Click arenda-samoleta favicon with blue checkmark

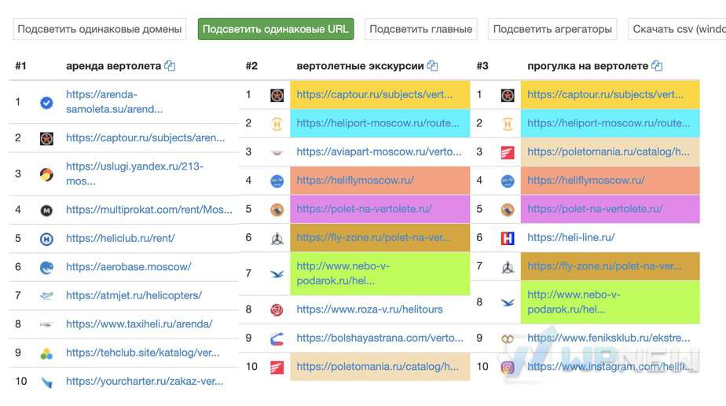pos(46,102)
